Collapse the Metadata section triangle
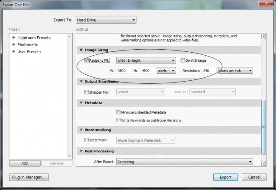 coord(80,103)
